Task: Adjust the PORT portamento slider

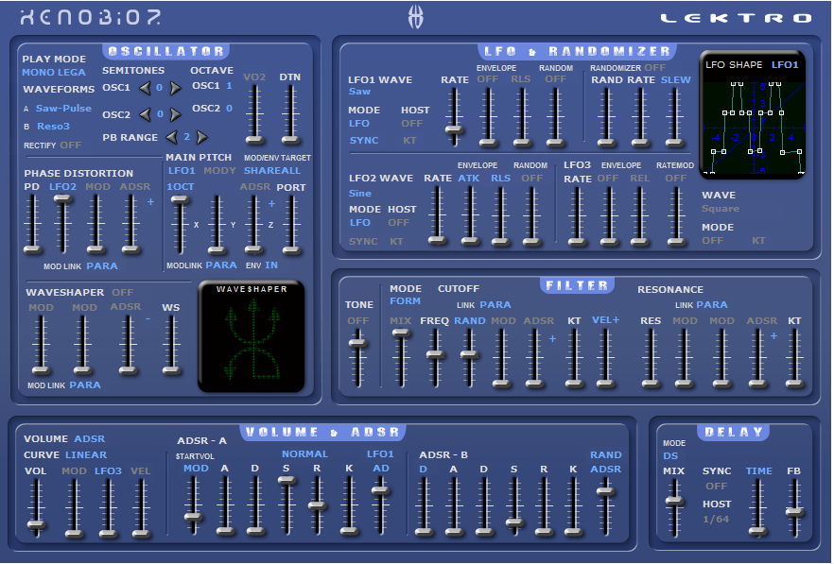Action: click(x=291, y=249)
